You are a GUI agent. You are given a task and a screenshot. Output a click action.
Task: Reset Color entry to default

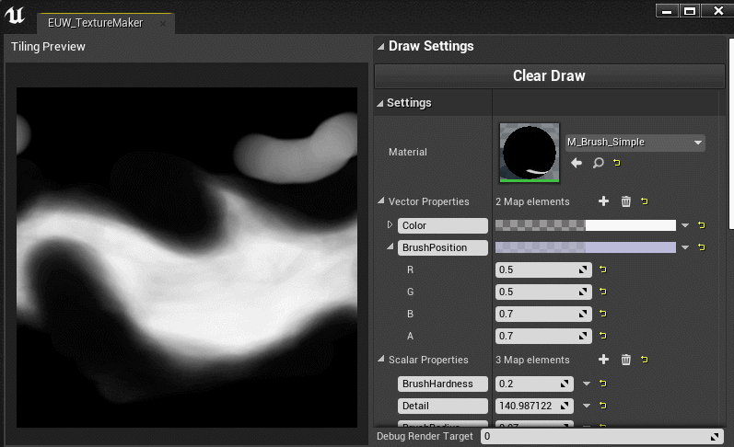(701, 225)
